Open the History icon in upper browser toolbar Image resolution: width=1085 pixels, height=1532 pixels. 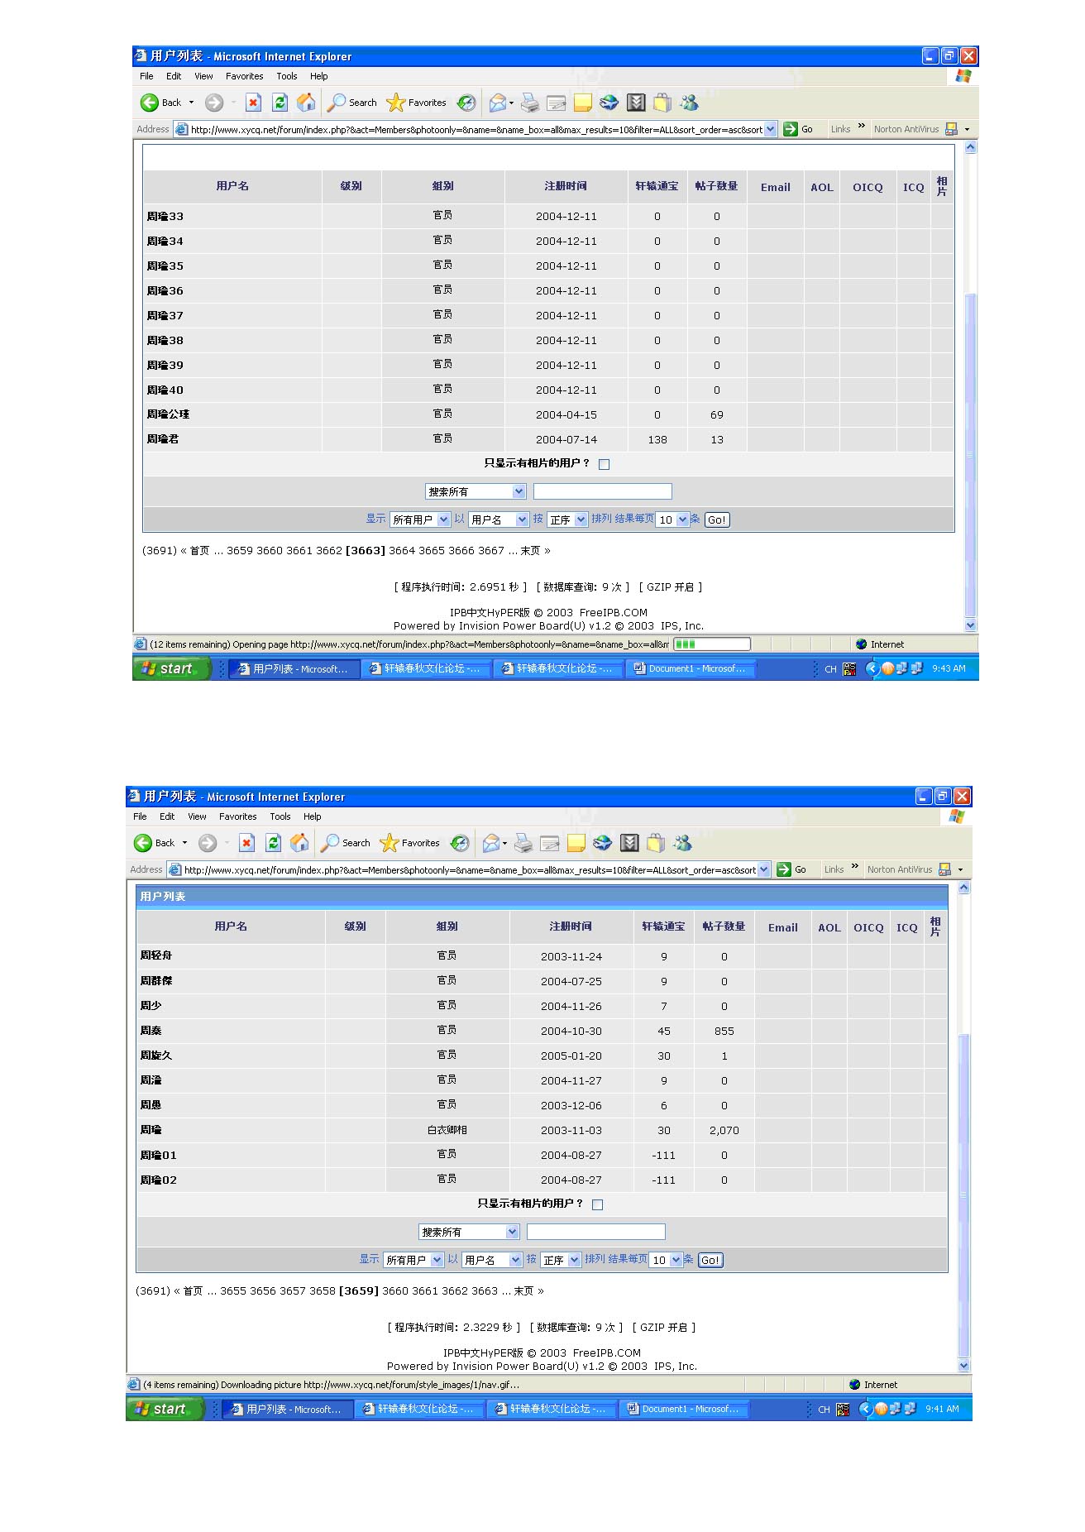click(x=466, y=103)
